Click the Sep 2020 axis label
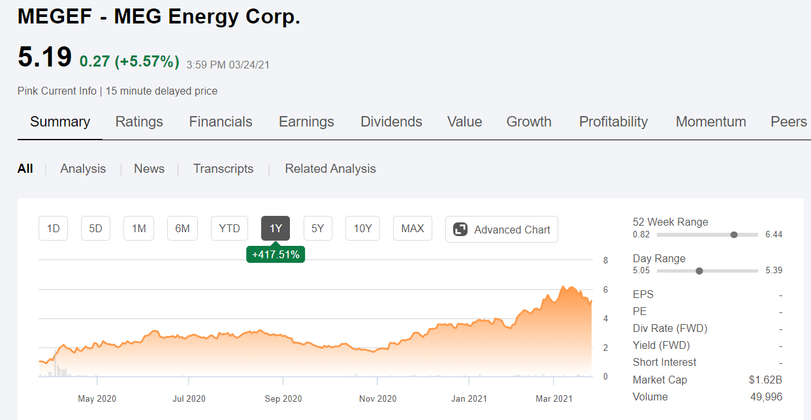Image resolution: width=811 pixels, height=420 pixels. coord(283,398)
